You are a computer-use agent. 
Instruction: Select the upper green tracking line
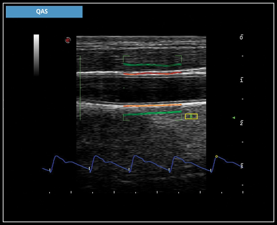coord(152,65)
